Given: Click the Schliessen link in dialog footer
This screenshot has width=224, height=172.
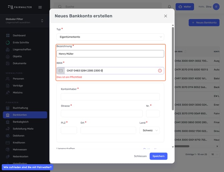Looking at the screenshot, I should coord(140,156).
